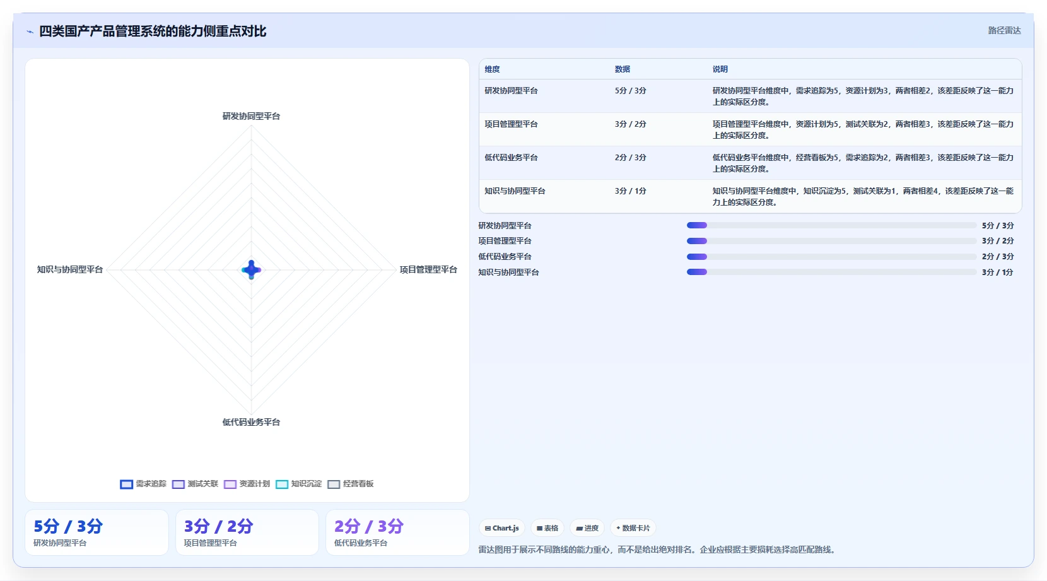Click the 2分 / 3分 value beside 低代码业务平台 bar
Viewport: 1047px width, 581px height.
pos(998,257)
